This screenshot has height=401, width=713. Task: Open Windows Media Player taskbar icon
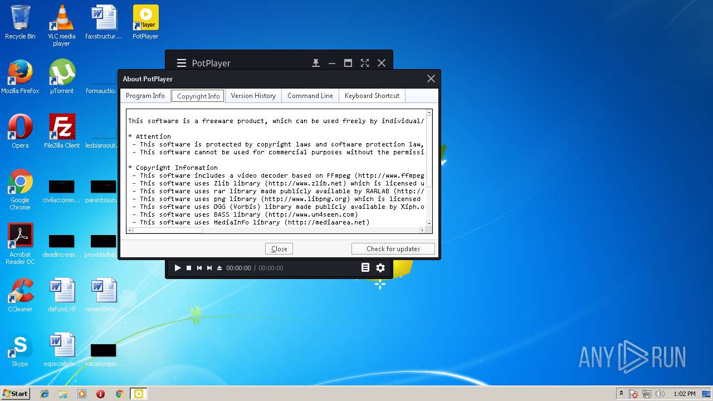tap(82, 394)
